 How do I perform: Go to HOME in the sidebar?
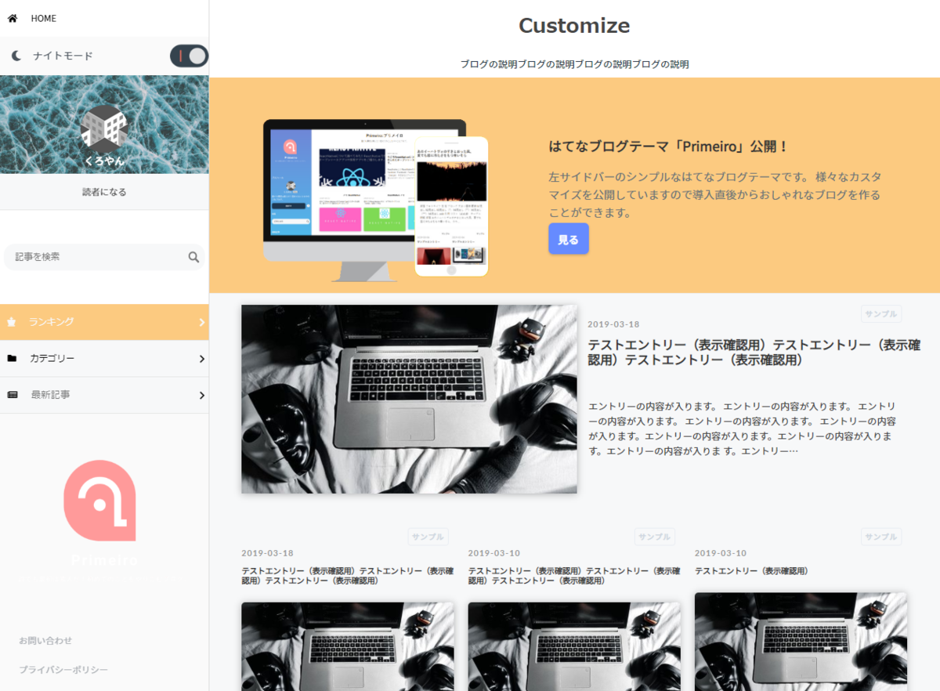44,18
